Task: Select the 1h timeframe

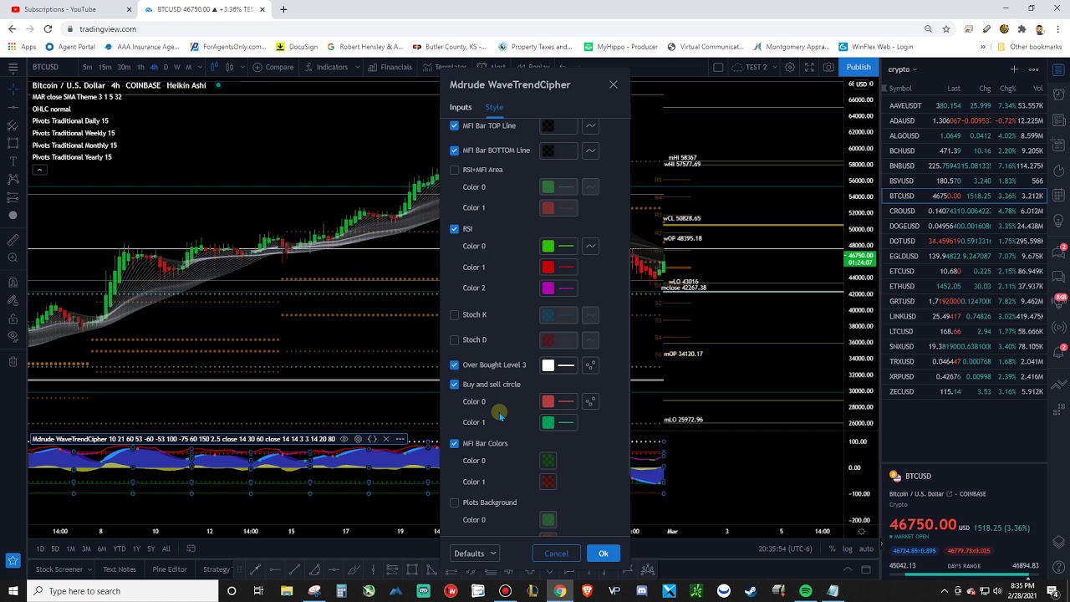Action: [x=140, y=67]
